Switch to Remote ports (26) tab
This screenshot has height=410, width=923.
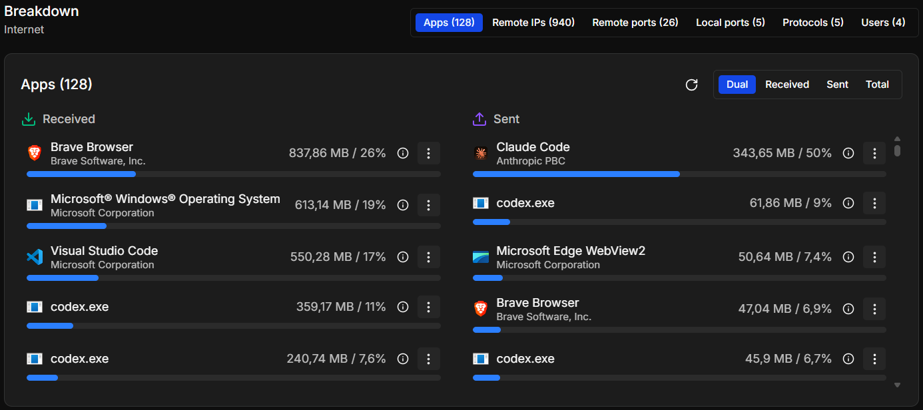point(635,23)
